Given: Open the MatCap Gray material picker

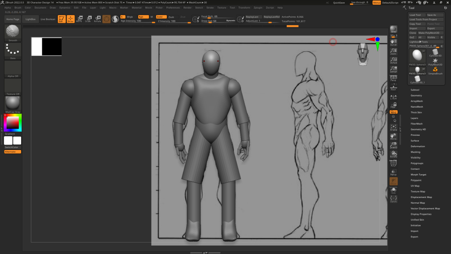Looking at the screenshot, I should pyautogui.click(x=13, y=105).
